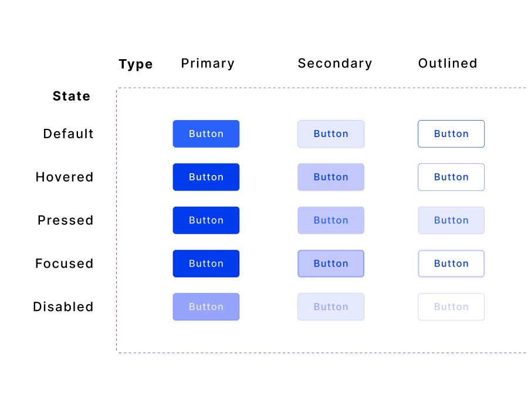Click the Default Secondary button
This screenshot has width=528, height=410.
pos(331,134)
